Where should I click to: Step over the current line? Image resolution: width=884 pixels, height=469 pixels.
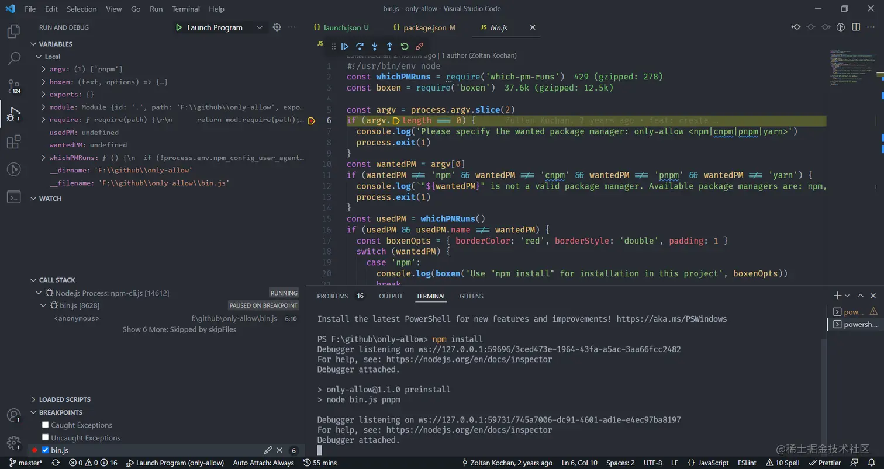pos(360,46)
